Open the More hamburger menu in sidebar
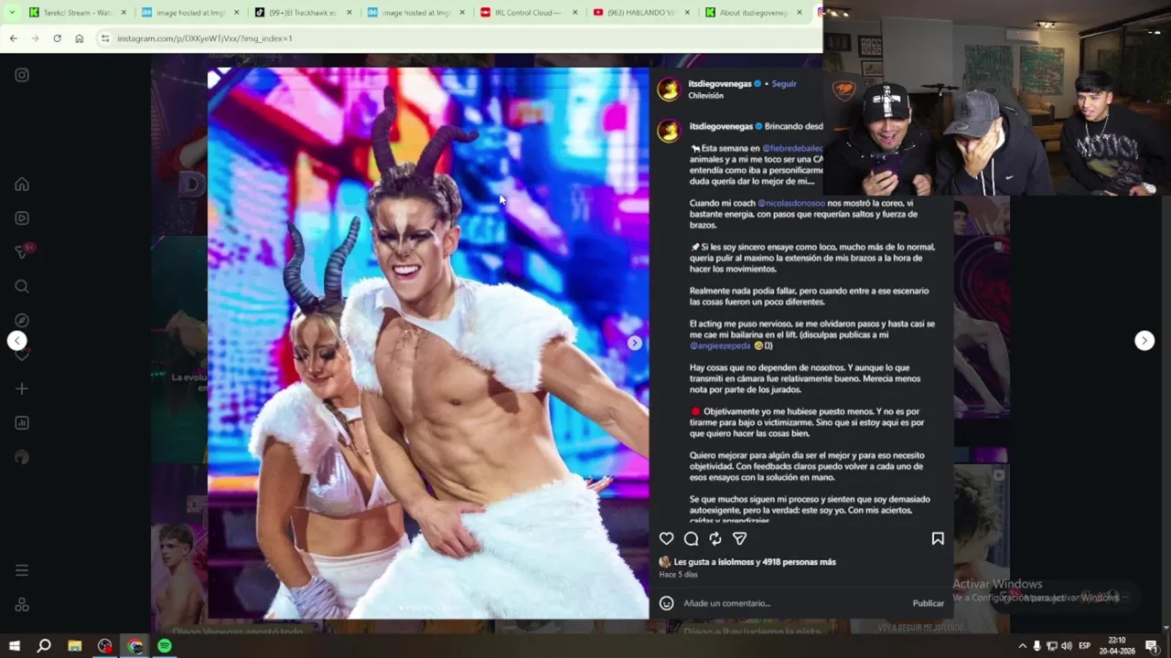The height and width of the screenshot is (658, 1171). point(22,570)
